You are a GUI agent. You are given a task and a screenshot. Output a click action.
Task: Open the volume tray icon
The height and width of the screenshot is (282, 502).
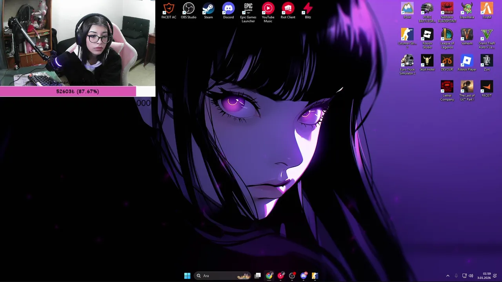tap(471, 276)
